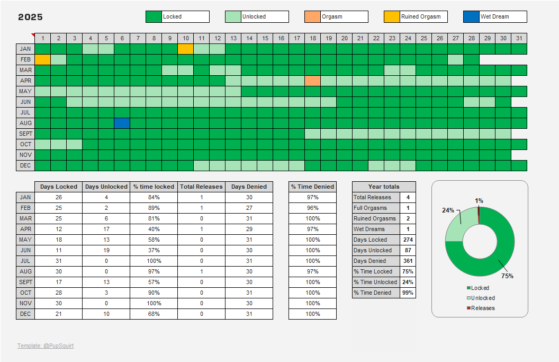Select the yellow Ruined Orgasm legend swatch
559x362 pixels.
[392, 17]
